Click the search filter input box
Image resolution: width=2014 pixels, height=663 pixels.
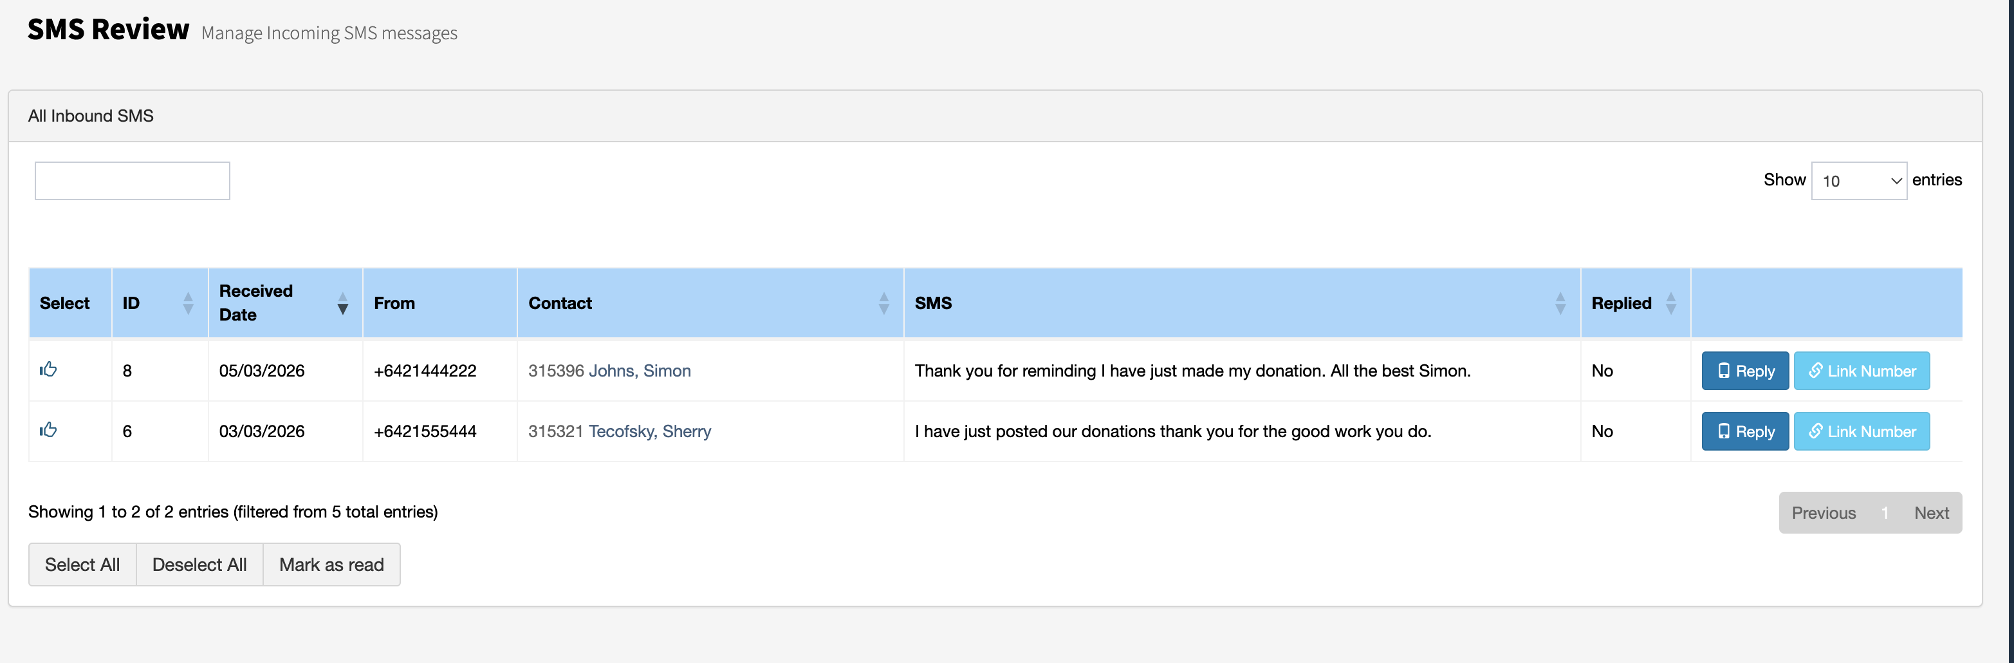point(132,181)
